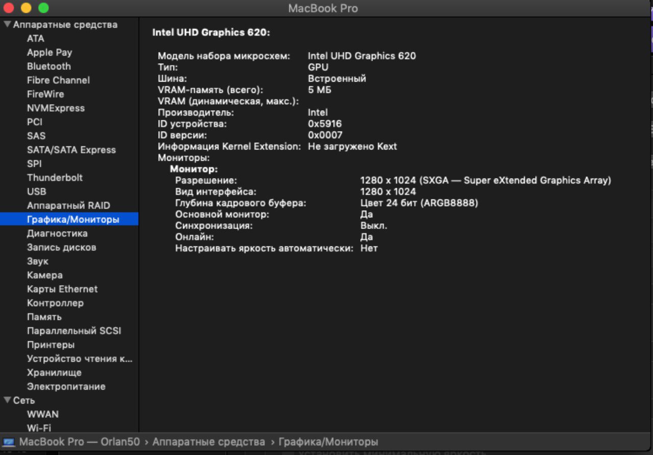Viewport: 653px width, 455px height.
Task: Open Thunderbolt hardware info
Action: point(55,178)
